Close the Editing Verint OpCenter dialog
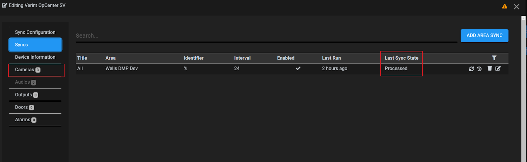 [x=516, y=7]
